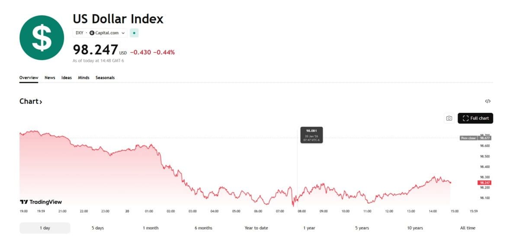Click the chart line near 11:00
Viewport: 519px width, 247px height.
click(x=367, y=200)
